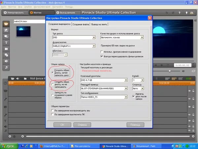Viewport: 198px width, 149px height.
Task: Lock the top video track padlock
Action: pyautogui.click(x=193, y=91)
